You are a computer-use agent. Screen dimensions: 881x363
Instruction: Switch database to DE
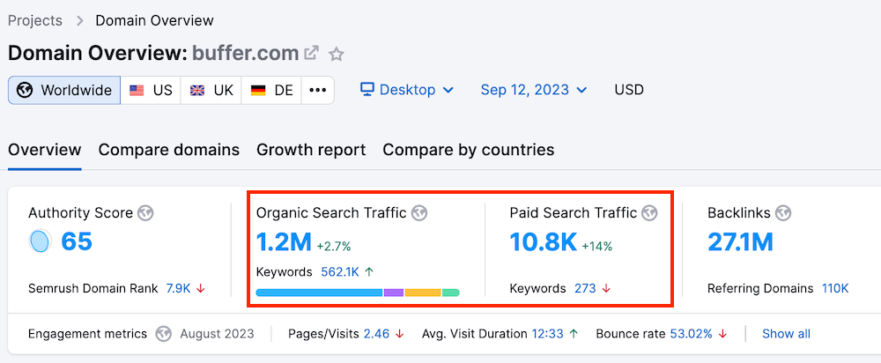pos(271,90)
